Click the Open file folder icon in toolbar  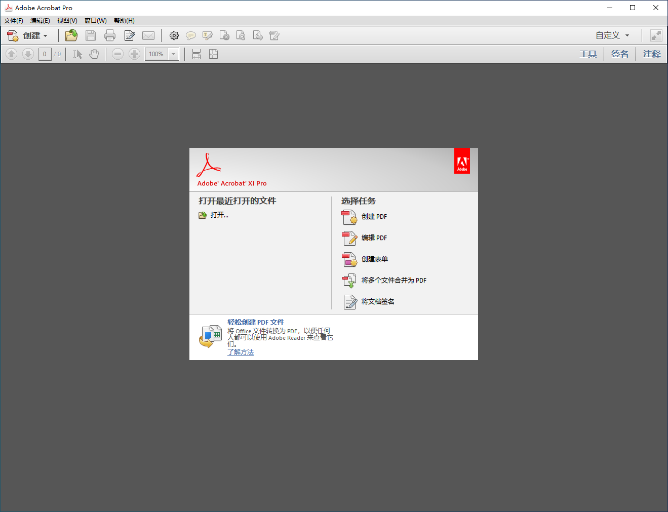point(71,35)
